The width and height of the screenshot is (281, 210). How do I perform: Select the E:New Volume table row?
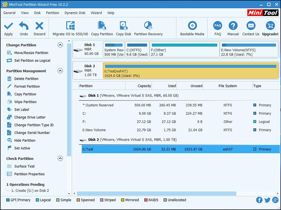point(179,130)
